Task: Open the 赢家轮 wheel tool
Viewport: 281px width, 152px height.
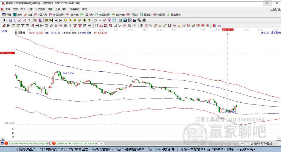Action: coord(146,15)
